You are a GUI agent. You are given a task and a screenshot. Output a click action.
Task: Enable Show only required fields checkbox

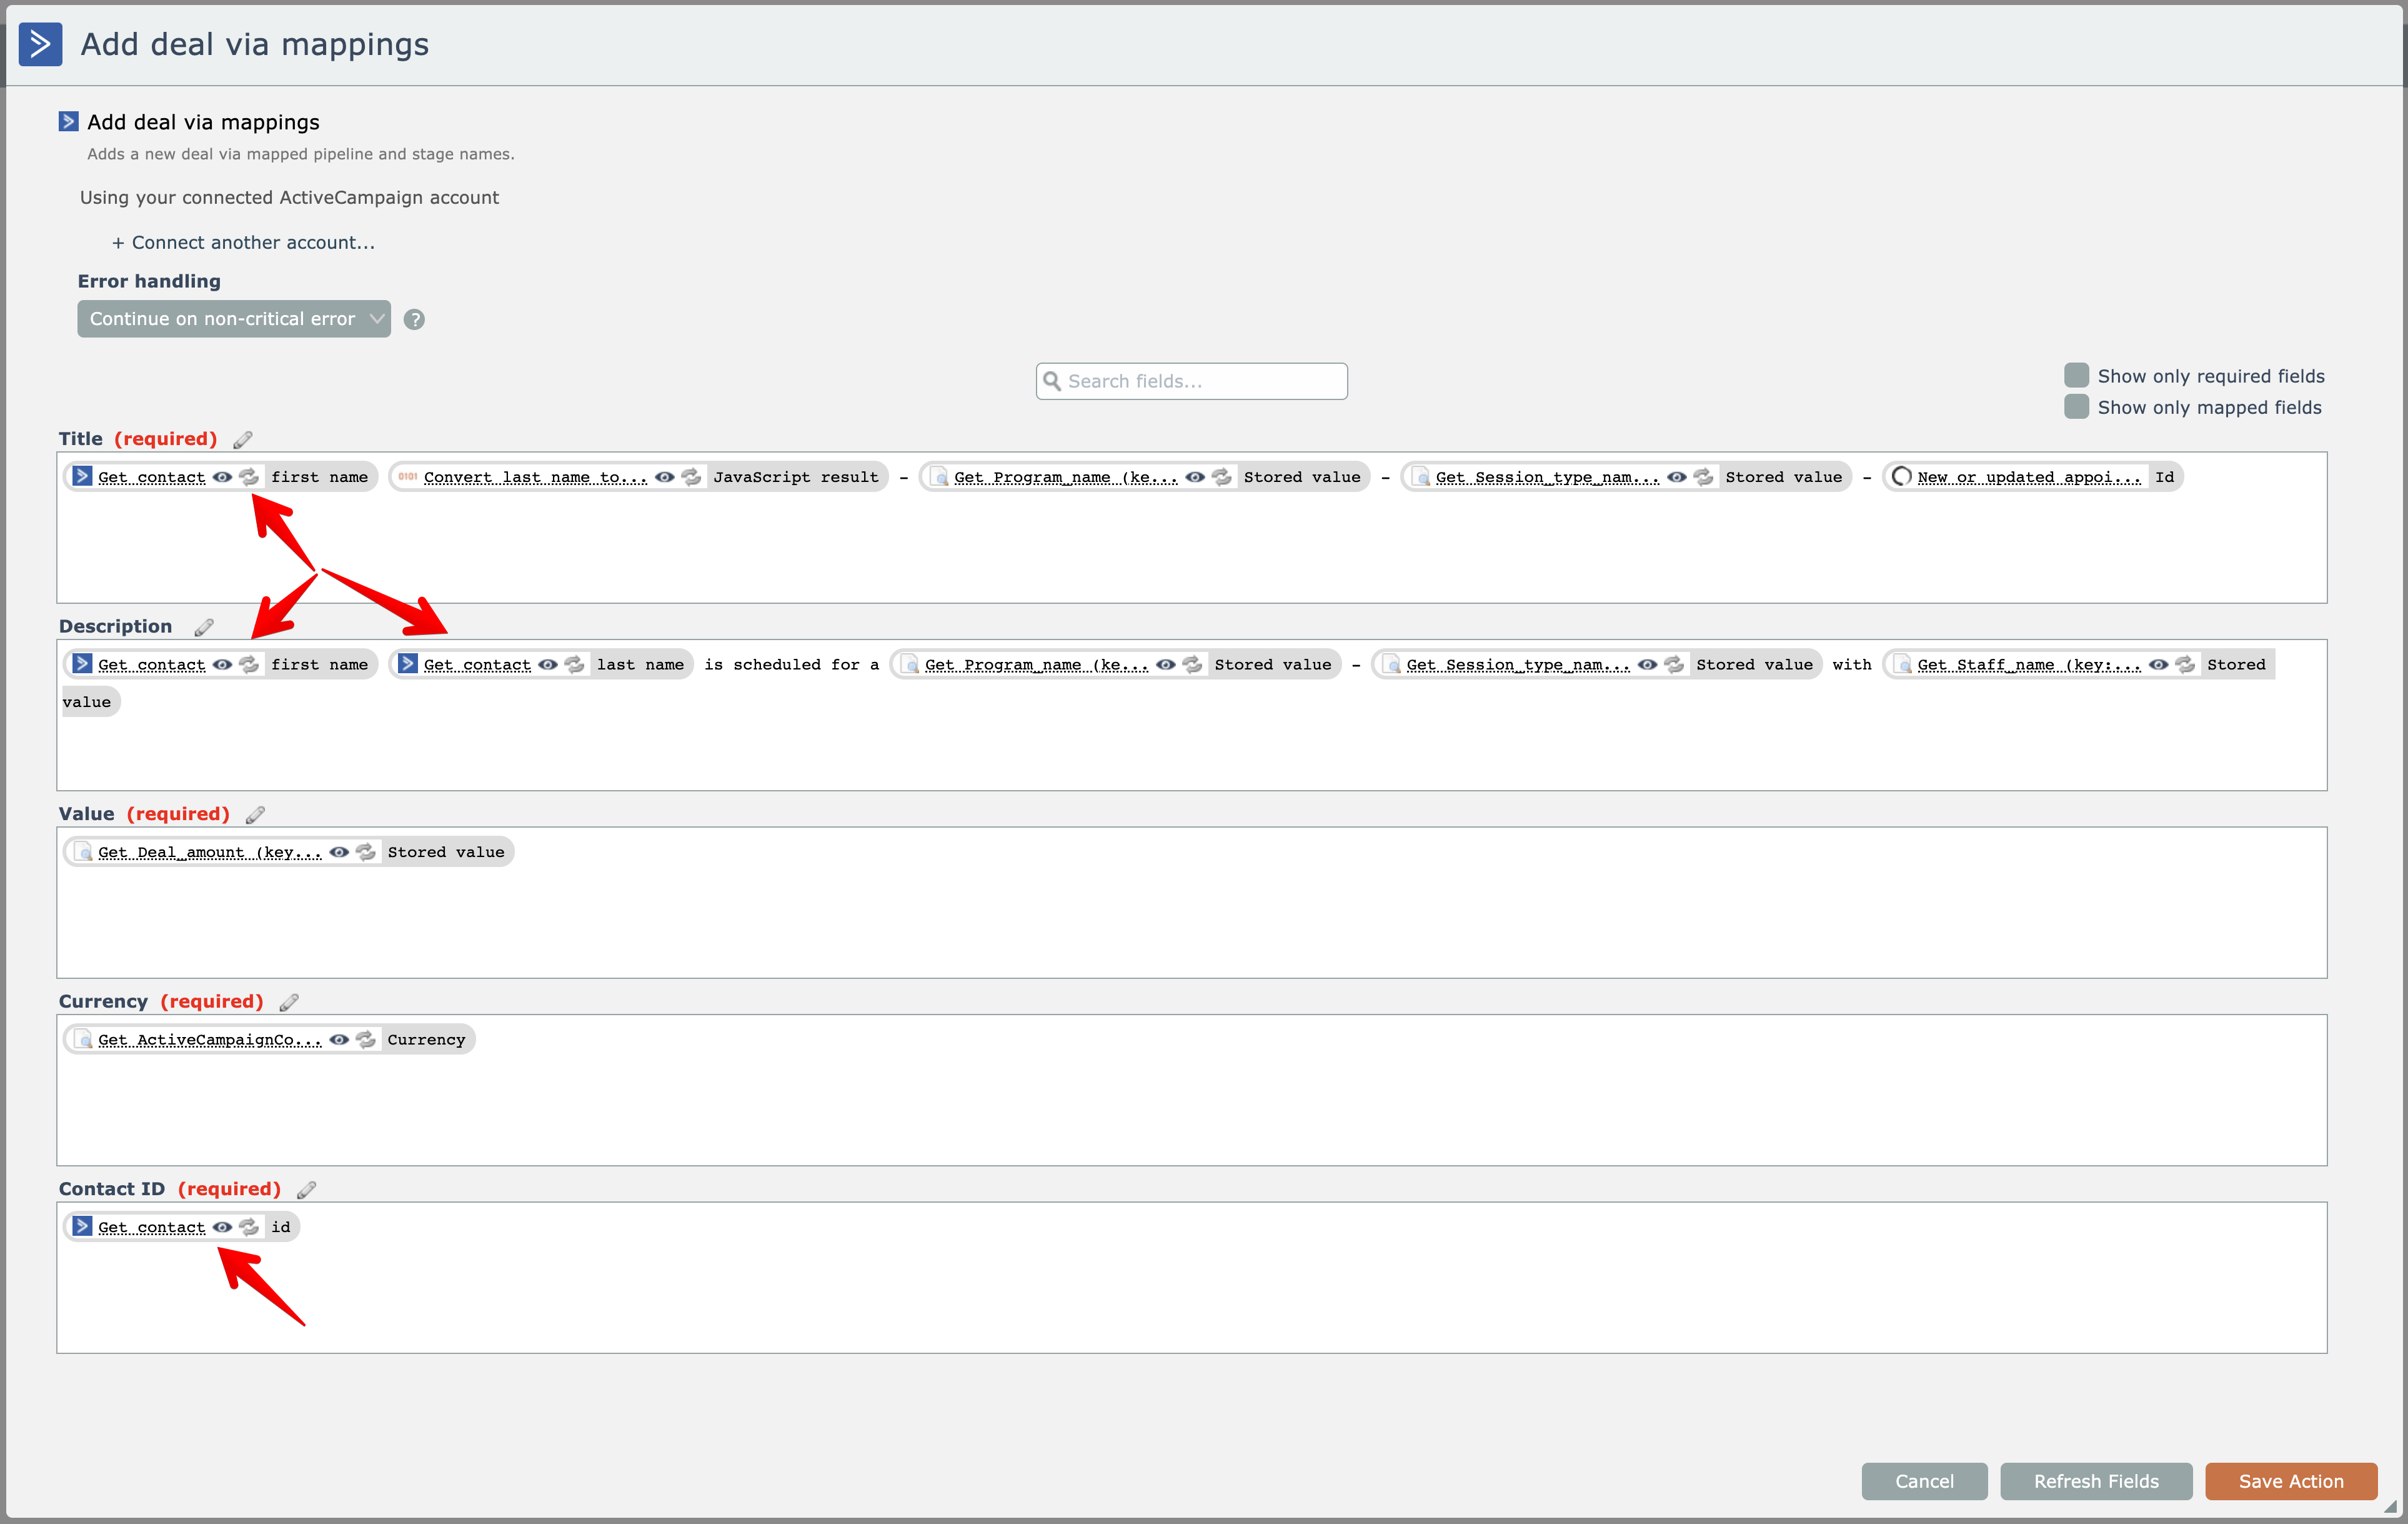click(x=2076, y=375)
